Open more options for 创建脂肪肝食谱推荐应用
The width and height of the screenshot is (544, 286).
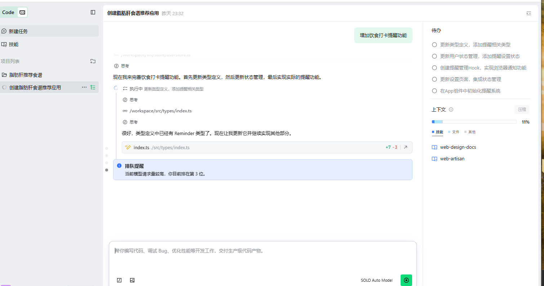[84, 87]
